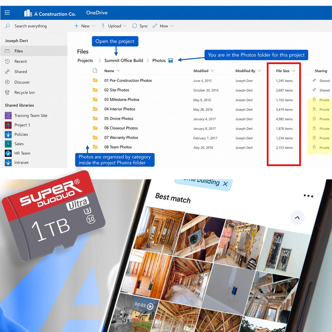Collapse results with the phone's up chevron button
Screen dimensions: 332x332
(297, 217)
